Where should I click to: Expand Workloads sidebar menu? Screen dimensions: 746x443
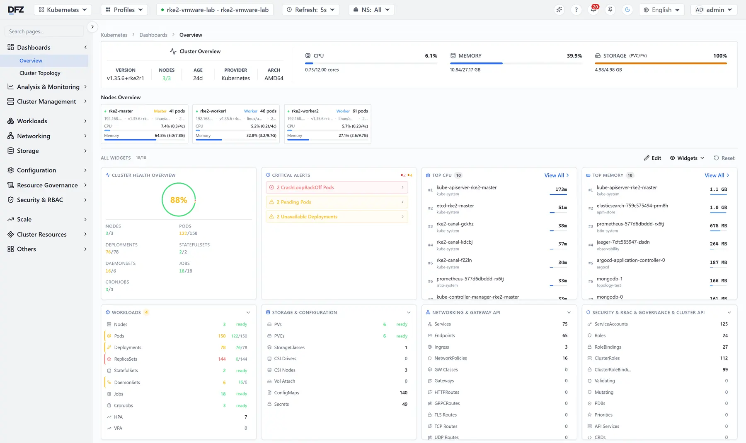(x=47, y=121)
